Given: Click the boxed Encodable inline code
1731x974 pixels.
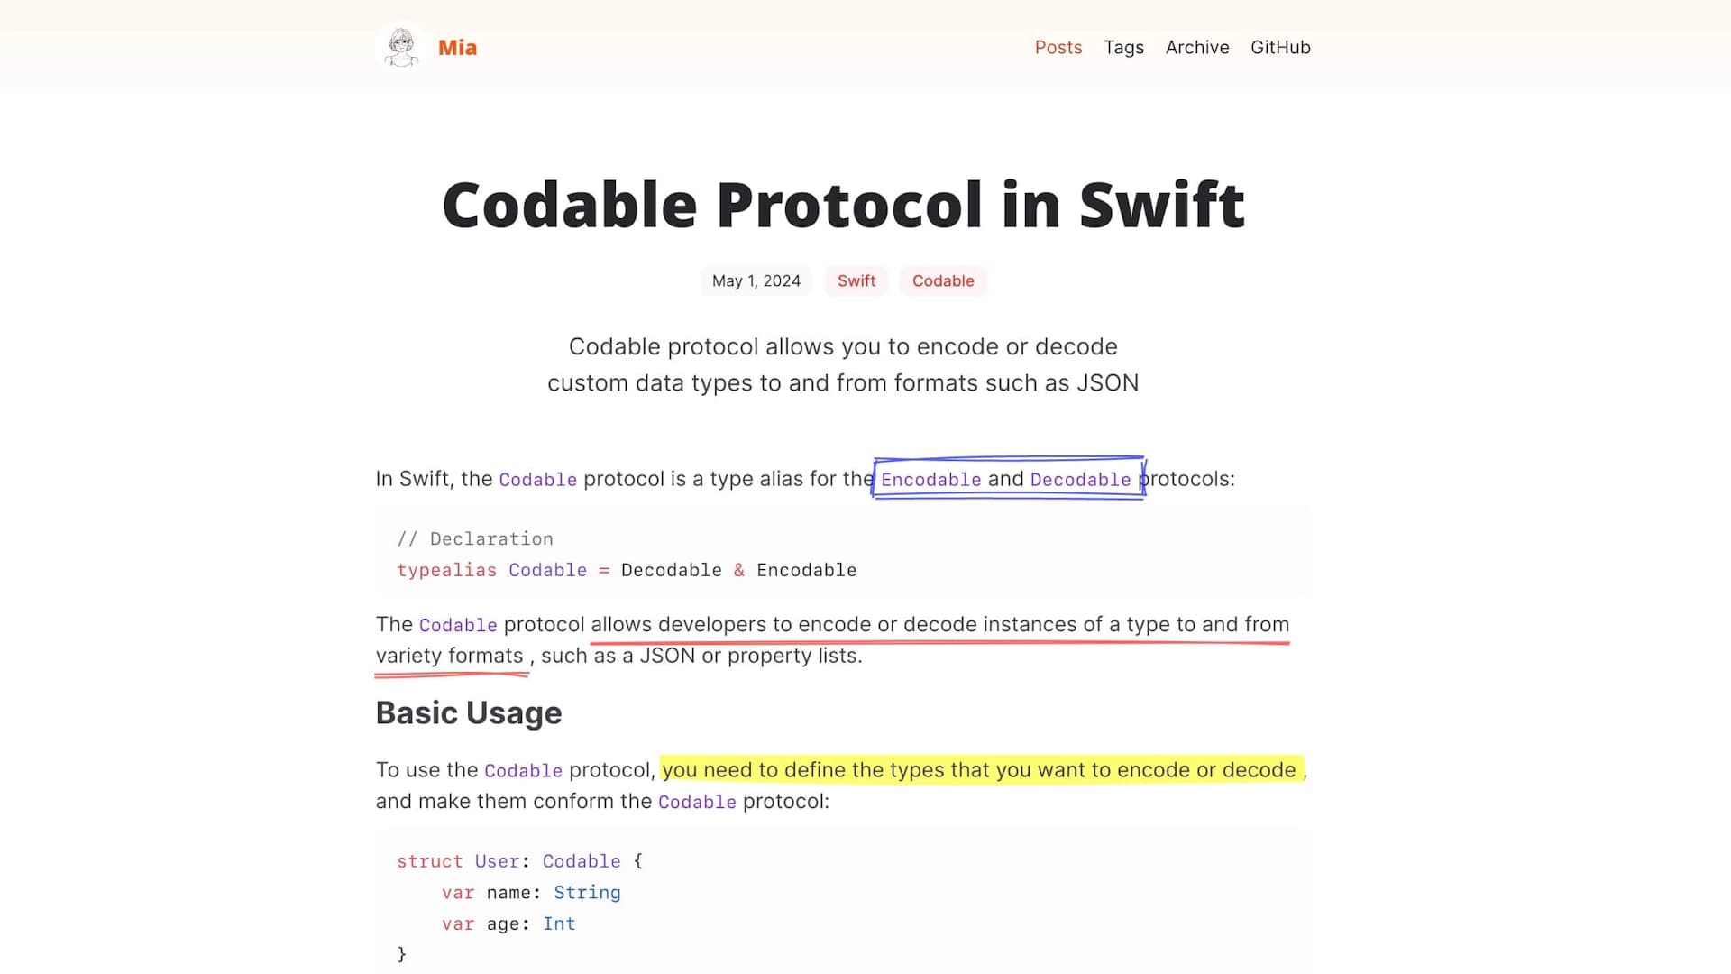Looking at the screenshot, I should pos(930,480).
